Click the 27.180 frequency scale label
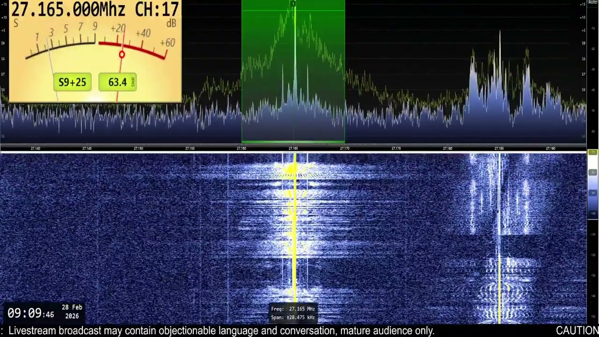Image resolution: width=599 pixels, height=337 pixels. [447, 148]
